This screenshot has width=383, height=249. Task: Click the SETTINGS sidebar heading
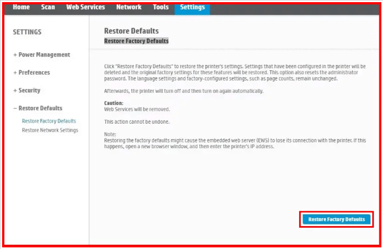point(27,32)
